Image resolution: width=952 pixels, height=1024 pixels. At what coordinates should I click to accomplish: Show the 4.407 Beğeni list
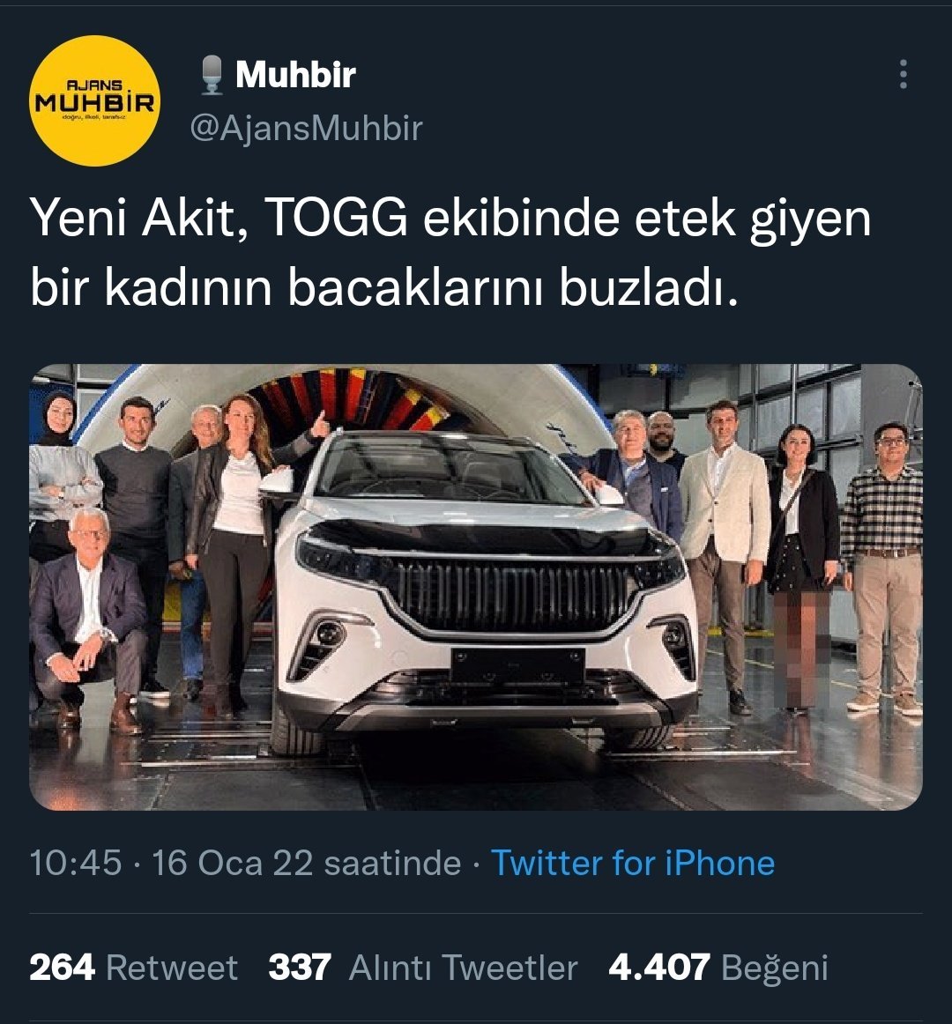718,968
